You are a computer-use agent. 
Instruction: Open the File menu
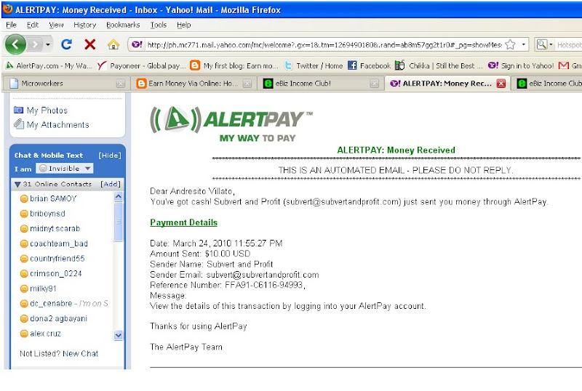(x=11, y=25)
